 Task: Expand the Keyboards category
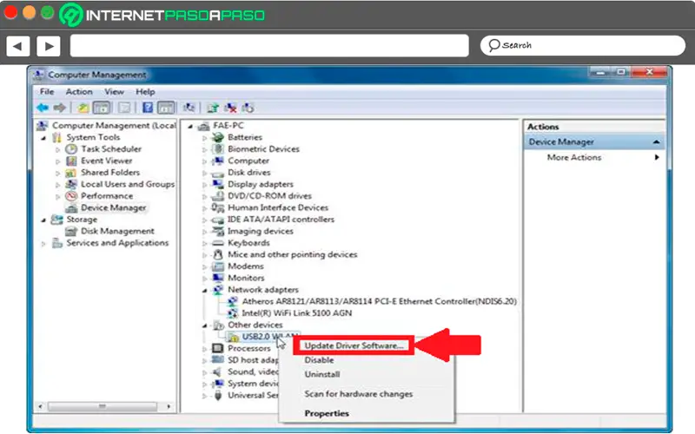pos(204,243)
